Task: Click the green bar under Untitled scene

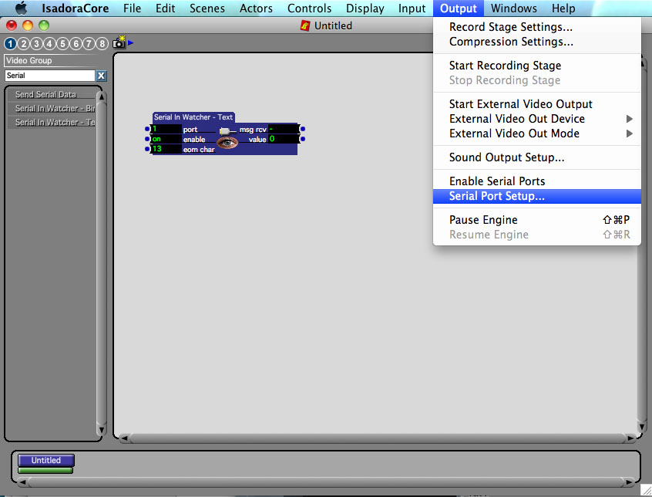Action: [45, 470]
